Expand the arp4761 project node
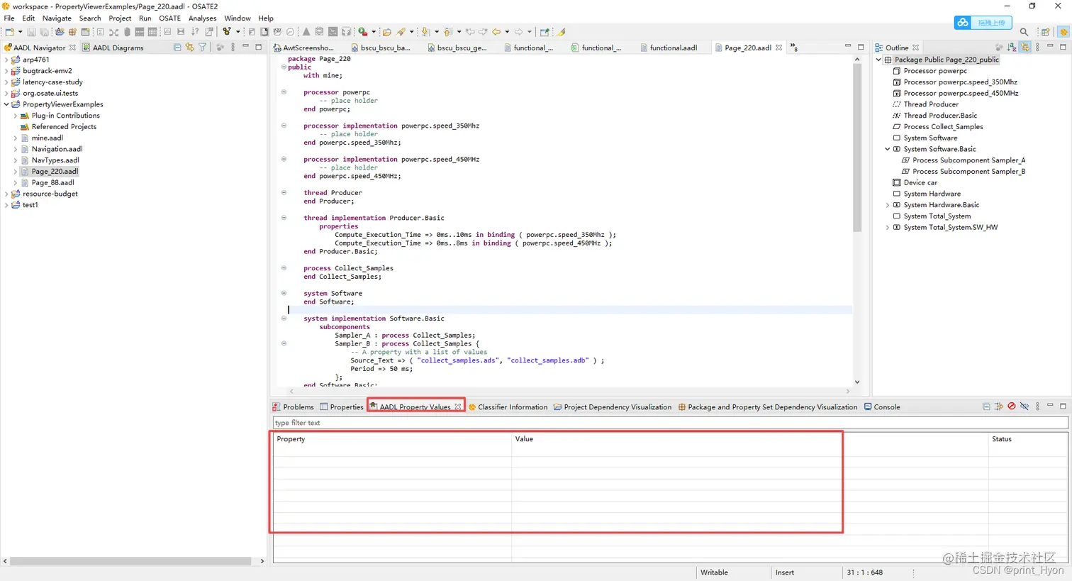Screen dimensions: 1072x581 6,60
